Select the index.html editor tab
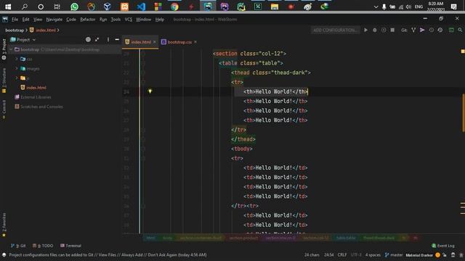The height and width of the screenshot is (261, 465). [x=141, y=42]
